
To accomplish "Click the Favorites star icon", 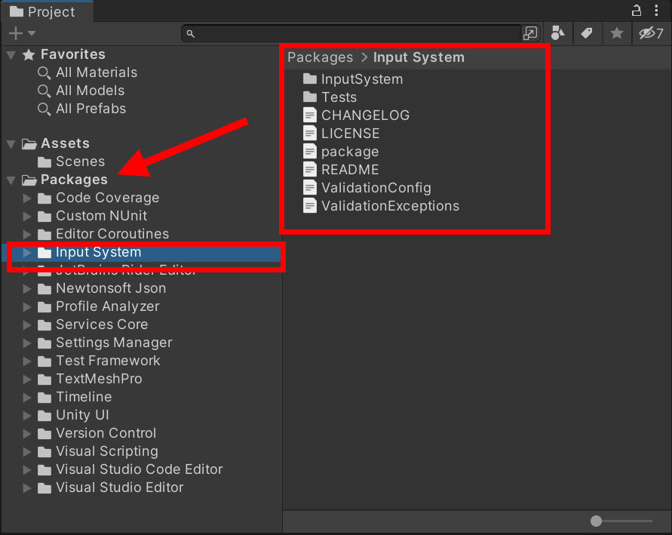I will (x=29, y=55).
